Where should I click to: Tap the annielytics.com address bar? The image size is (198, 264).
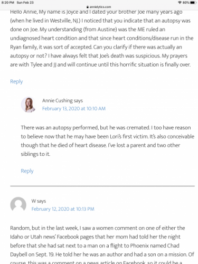(99, 7)
